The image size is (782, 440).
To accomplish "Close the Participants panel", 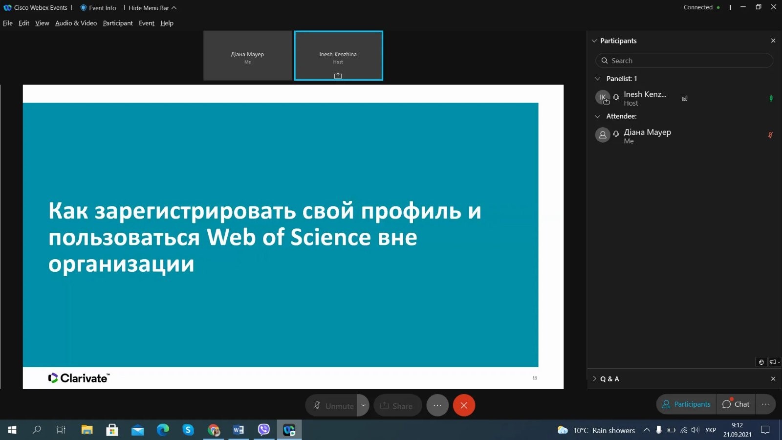I will [773, 41].
